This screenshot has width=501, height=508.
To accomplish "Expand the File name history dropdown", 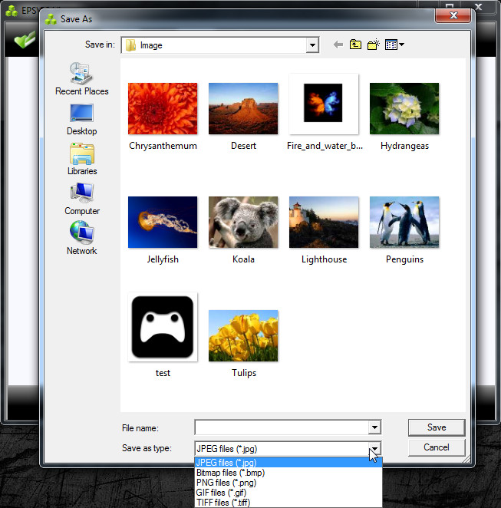I will point(374,427).
